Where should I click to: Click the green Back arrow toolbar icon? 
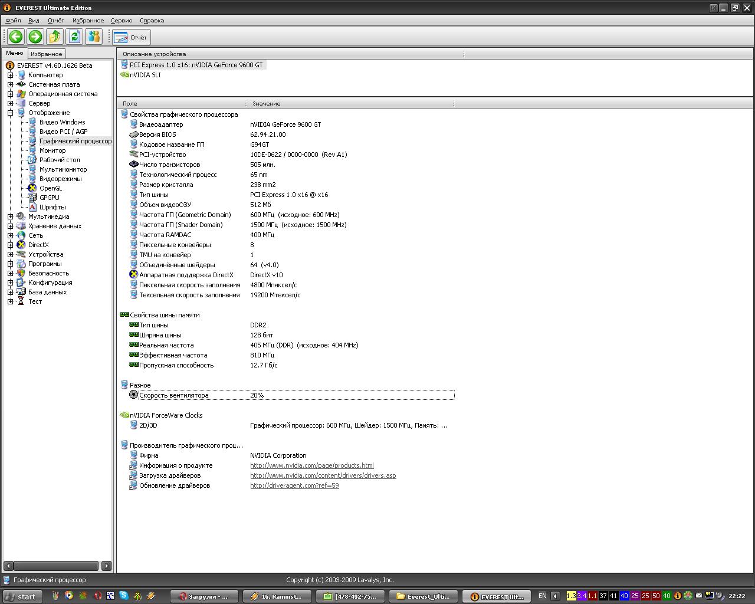pos(16,37)
